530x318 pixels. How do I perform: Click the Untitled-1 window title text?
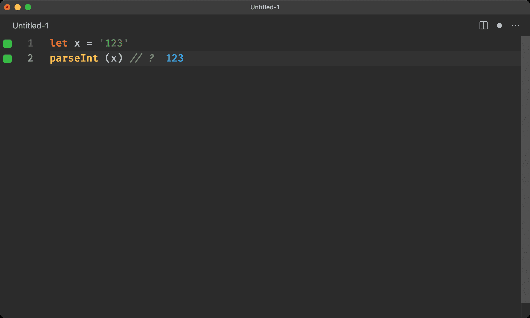click(265, 7)
